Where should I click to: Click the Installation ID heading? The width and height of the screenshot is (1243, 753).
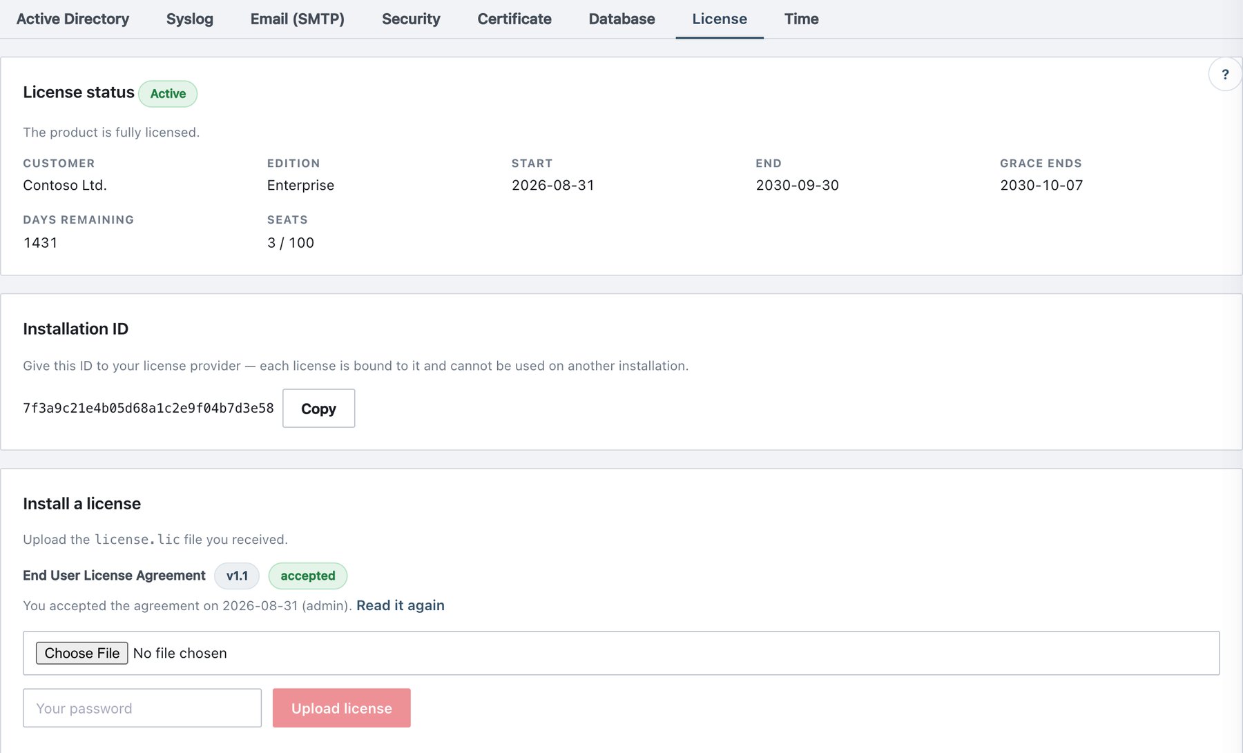76,329
